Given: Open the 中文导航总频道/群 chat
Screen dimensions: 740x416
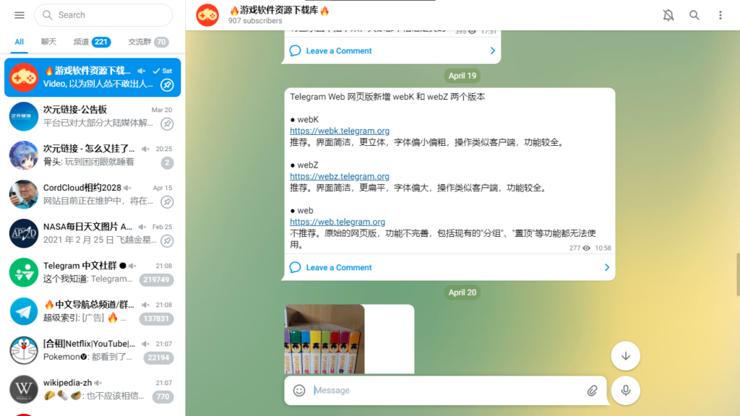Looking at the screenshot, I should tap(92, 311).
